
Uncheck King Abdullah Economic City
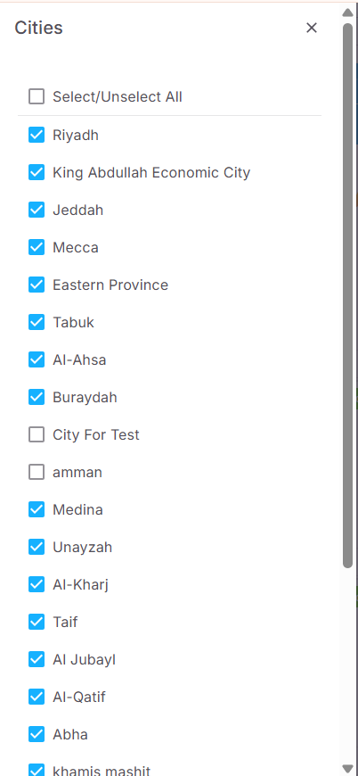[37, 172]
